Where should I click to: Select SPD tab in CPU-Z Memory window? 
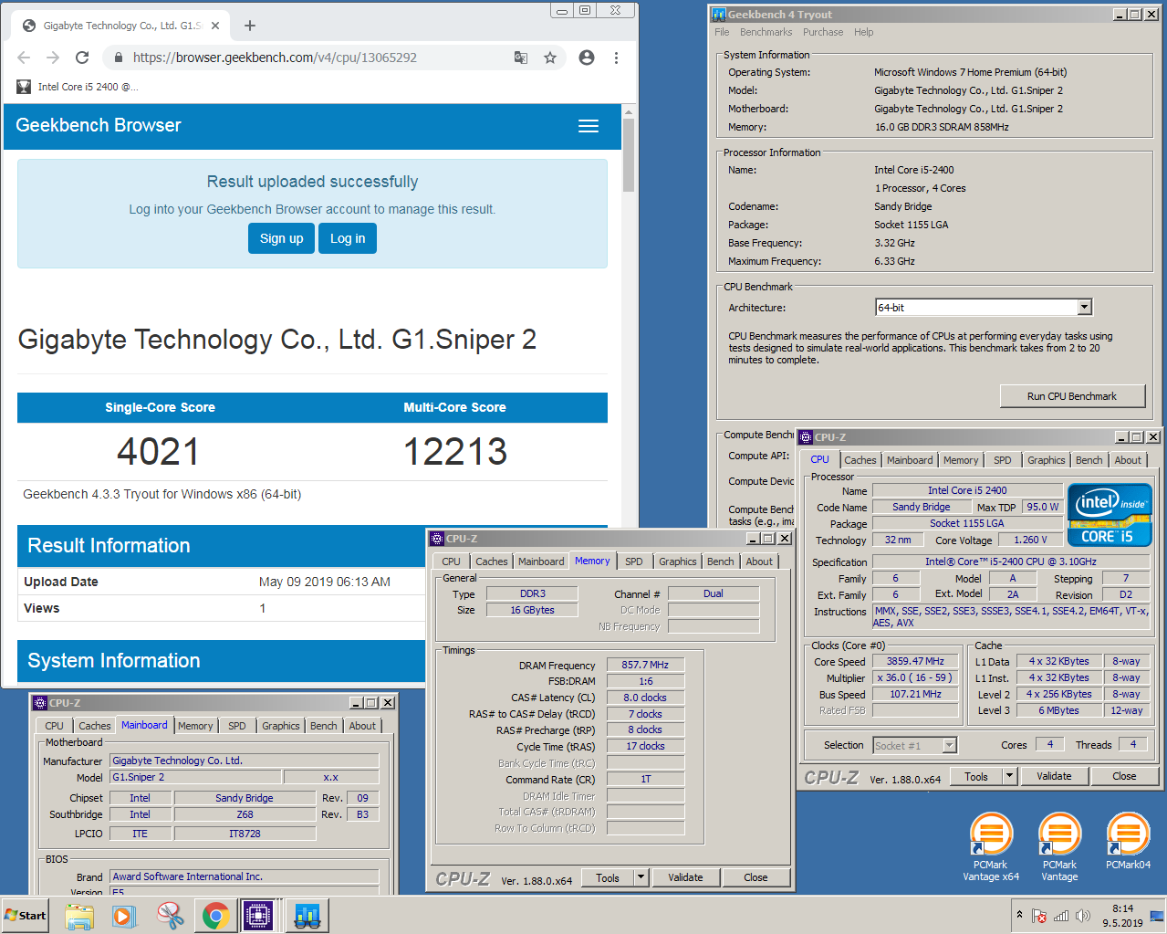point(634,561)
